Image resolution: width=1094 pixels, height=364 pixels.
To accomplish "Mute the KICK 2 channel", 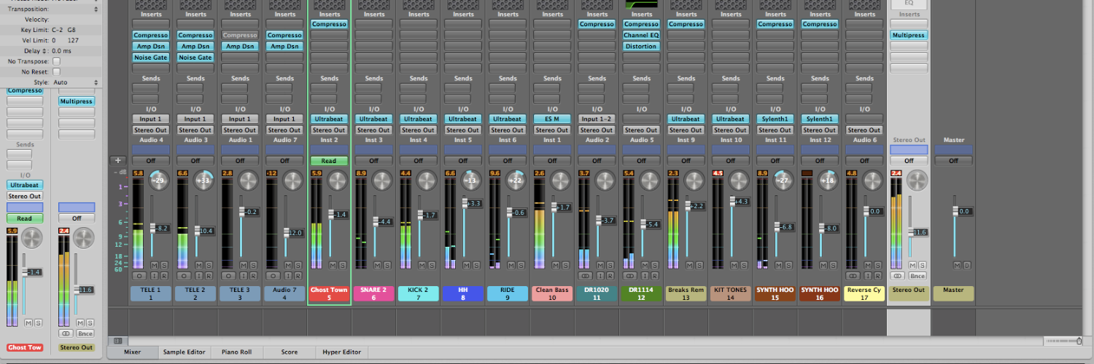I will tap(422, 265).
